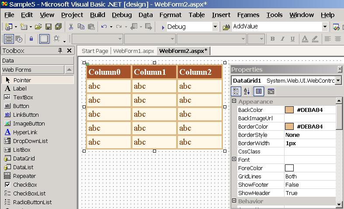344x209 pixels.
Task: Open the AddValue find combo dropdown
Action: (325, 27)
